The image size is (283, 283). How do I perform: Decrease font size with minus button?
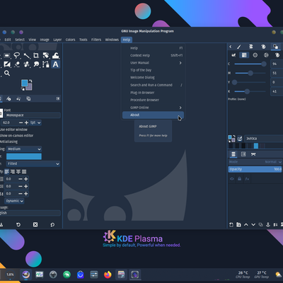[21, 122]
